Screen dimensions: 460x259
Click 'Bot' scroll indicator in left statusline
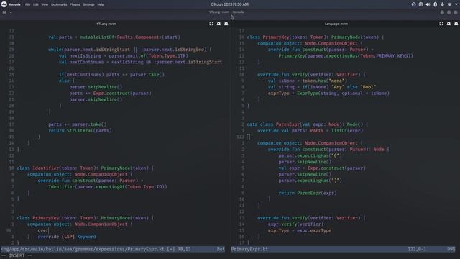point(221,249)
